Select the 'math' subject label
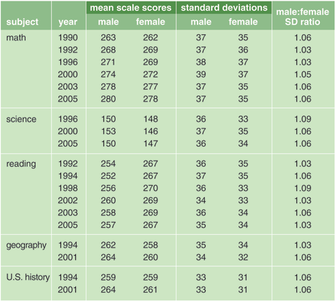 [x=16, y=38]
